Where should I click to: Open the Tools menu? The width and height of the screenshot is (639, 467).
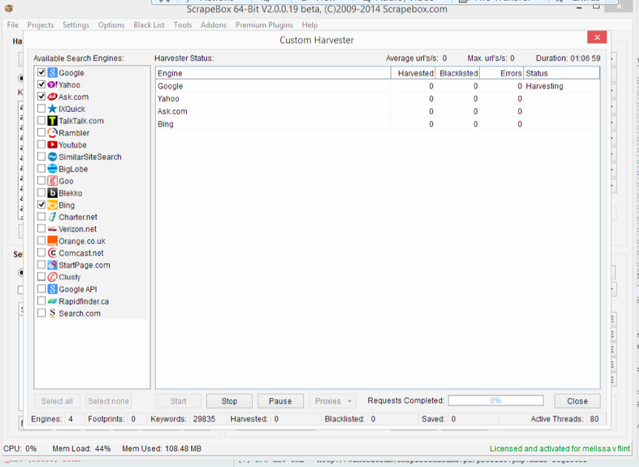coord(182,25)
